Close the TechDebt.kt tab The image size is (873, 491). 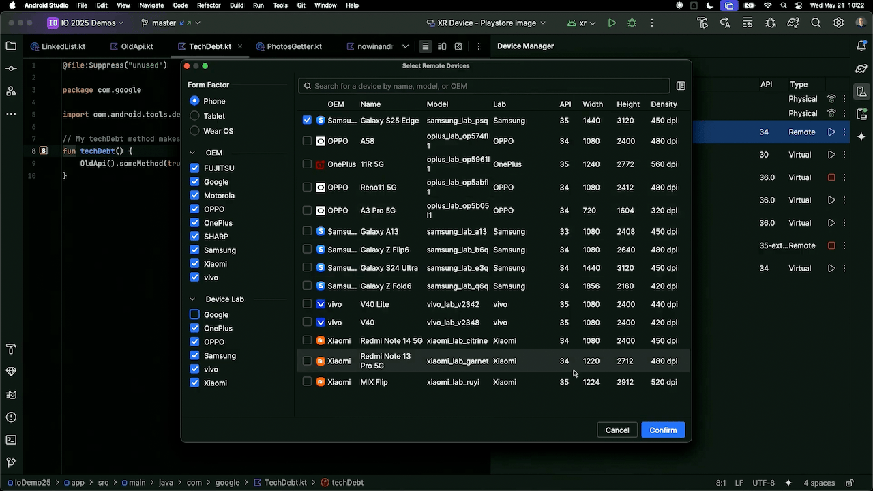(240, 46)
